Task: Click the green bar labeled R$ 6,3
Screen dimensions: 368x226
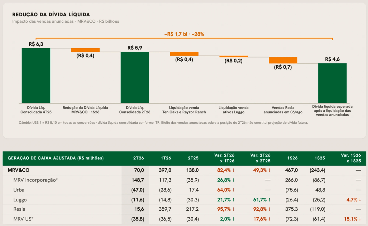Action: click(x=36, y=75)
